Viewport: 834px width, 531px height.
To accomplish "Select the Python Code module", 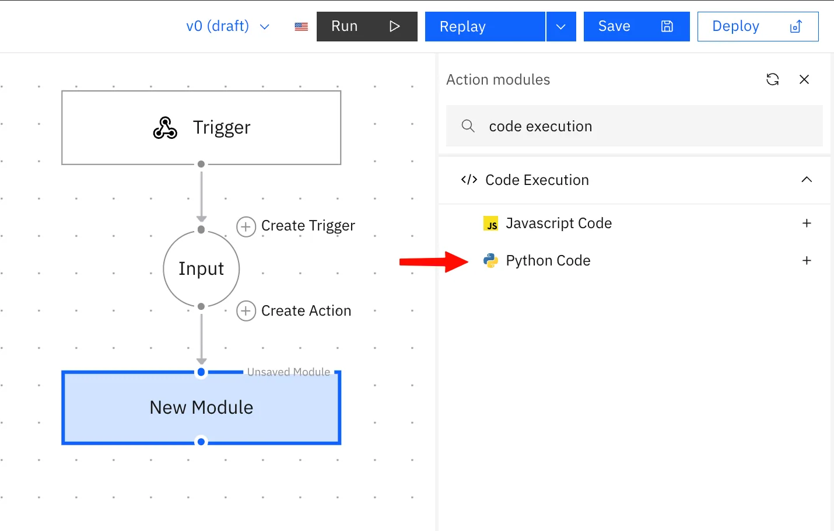I will (635, 260).
